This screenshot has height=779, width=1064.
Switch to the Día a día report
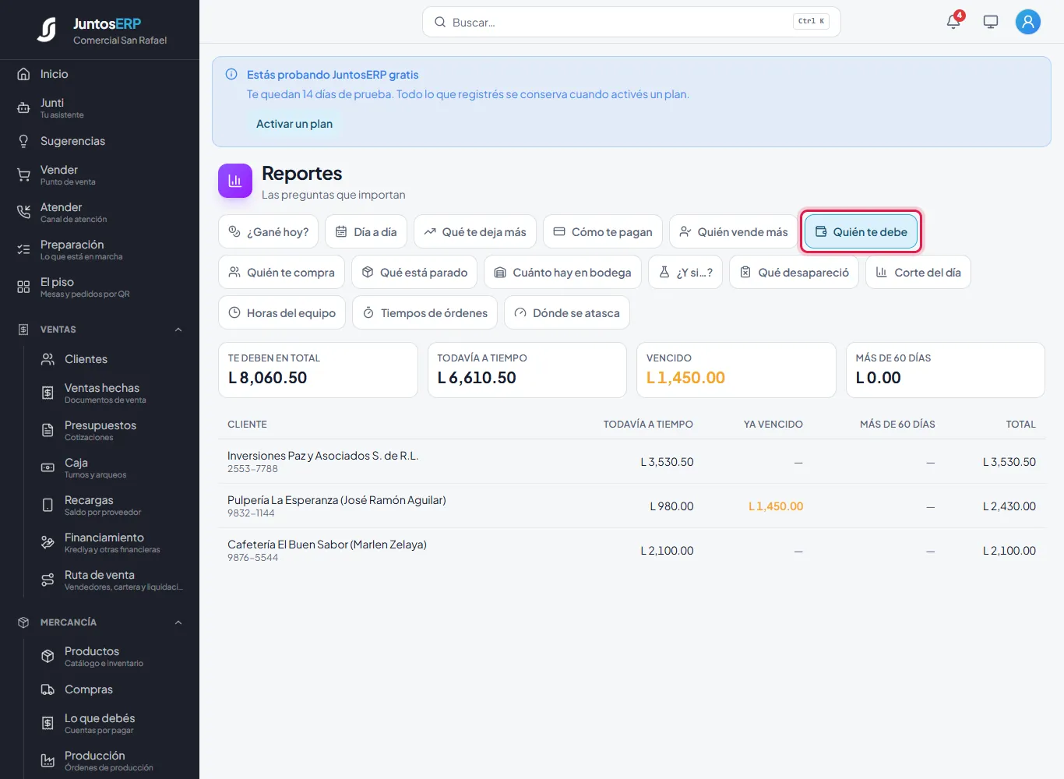pyautogui.click(x=366, y=232)
